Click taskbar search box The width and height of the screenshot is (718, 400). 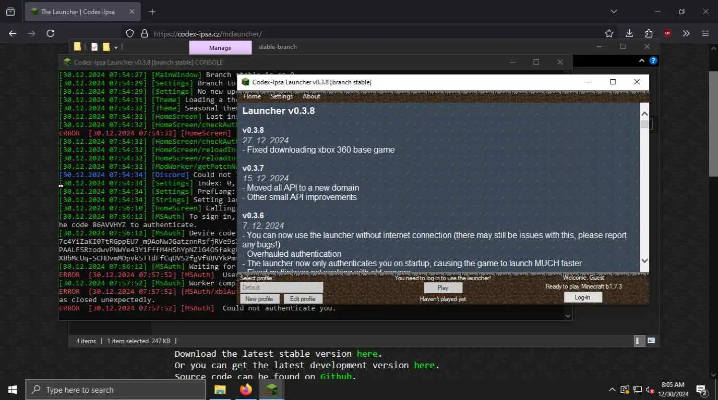click(115, 390)
